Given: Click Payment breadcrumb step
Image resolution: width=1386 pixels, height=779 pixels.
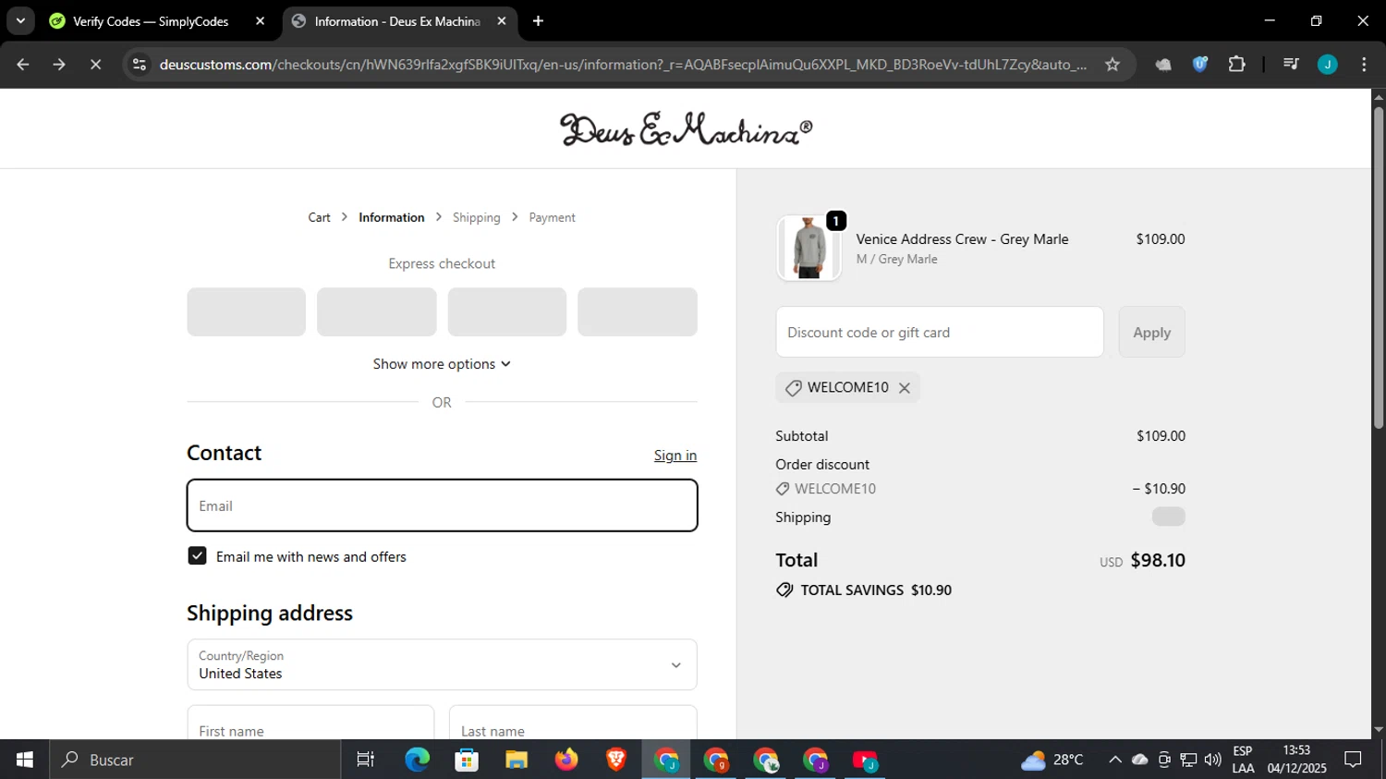Looking at the screenshot, I should coord(552,218).
